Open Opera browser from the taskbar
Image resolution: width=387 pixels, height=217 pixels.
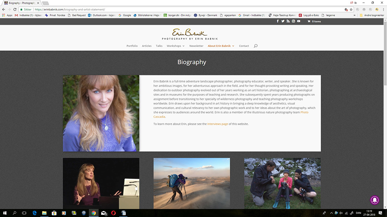click(x=113, y=213)
